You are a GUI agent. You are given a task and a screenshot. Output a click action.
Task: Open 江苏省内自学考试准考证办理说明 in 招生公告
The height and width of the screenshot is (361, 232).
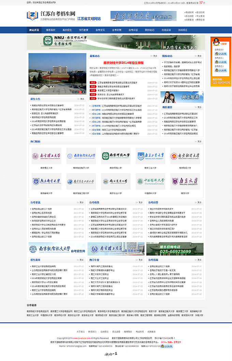pos(47,125)
